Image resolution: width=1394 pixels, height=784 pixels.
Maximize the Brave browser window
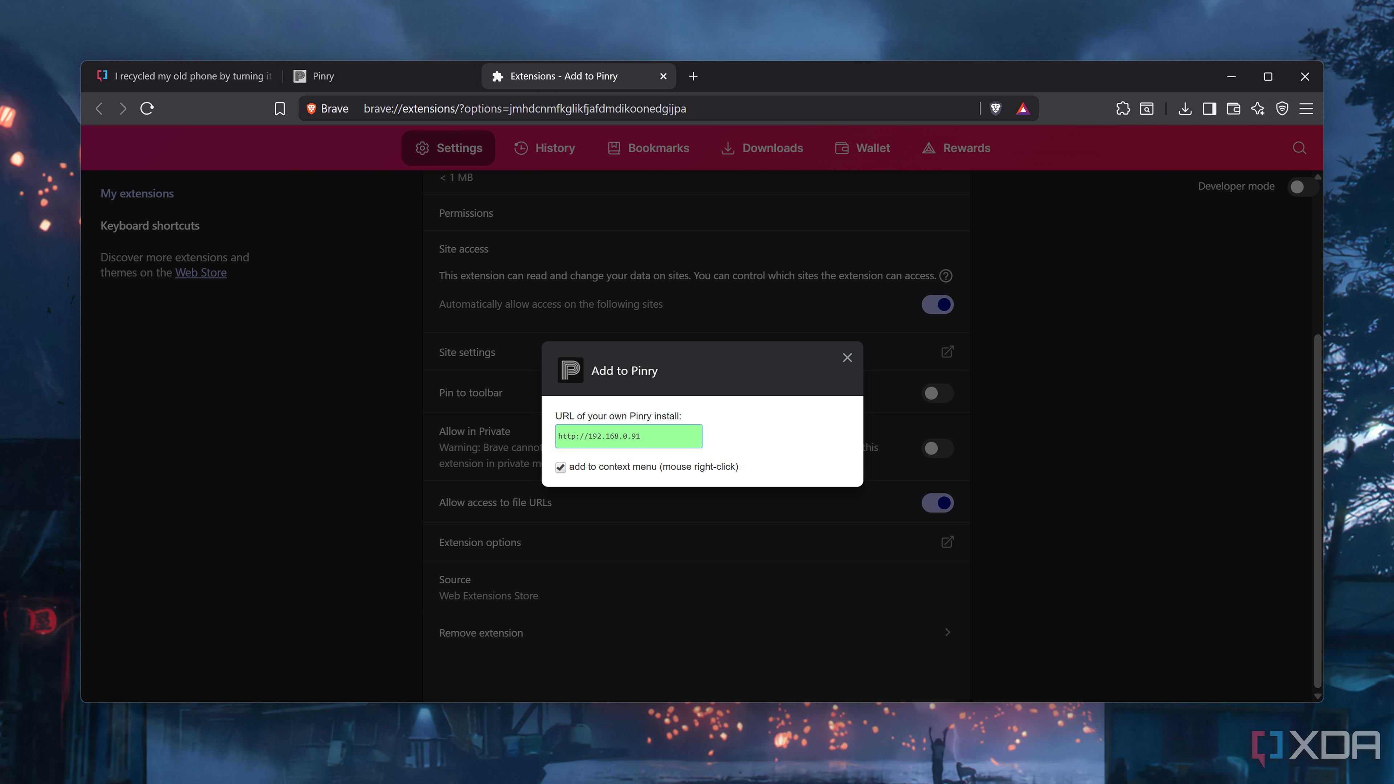[x=1268, y=76]
